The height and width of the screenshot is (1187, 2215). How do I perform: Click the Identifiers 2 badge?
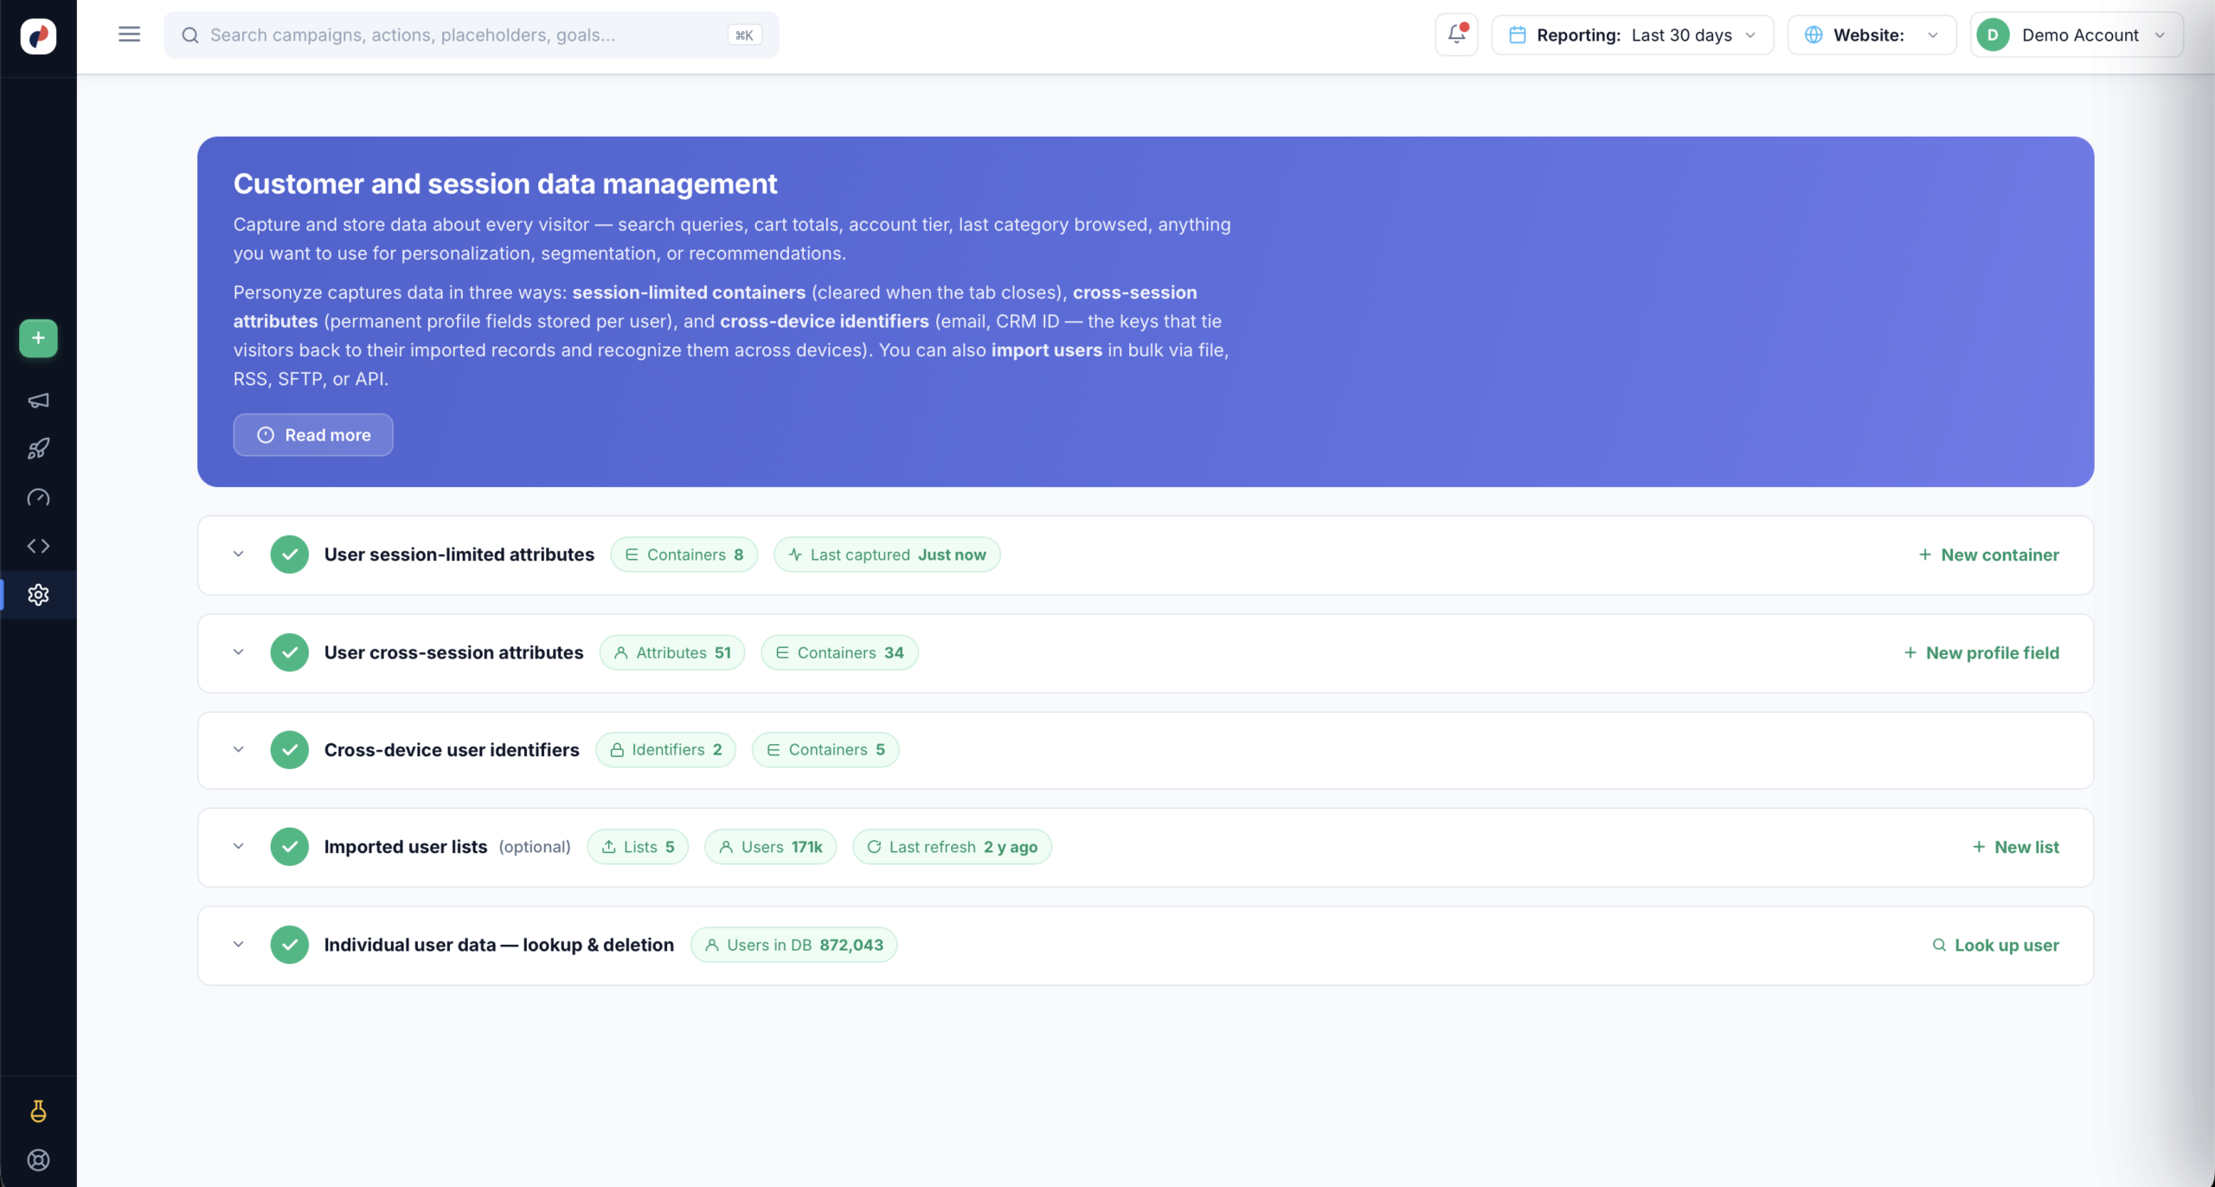(x=665, y=749)
